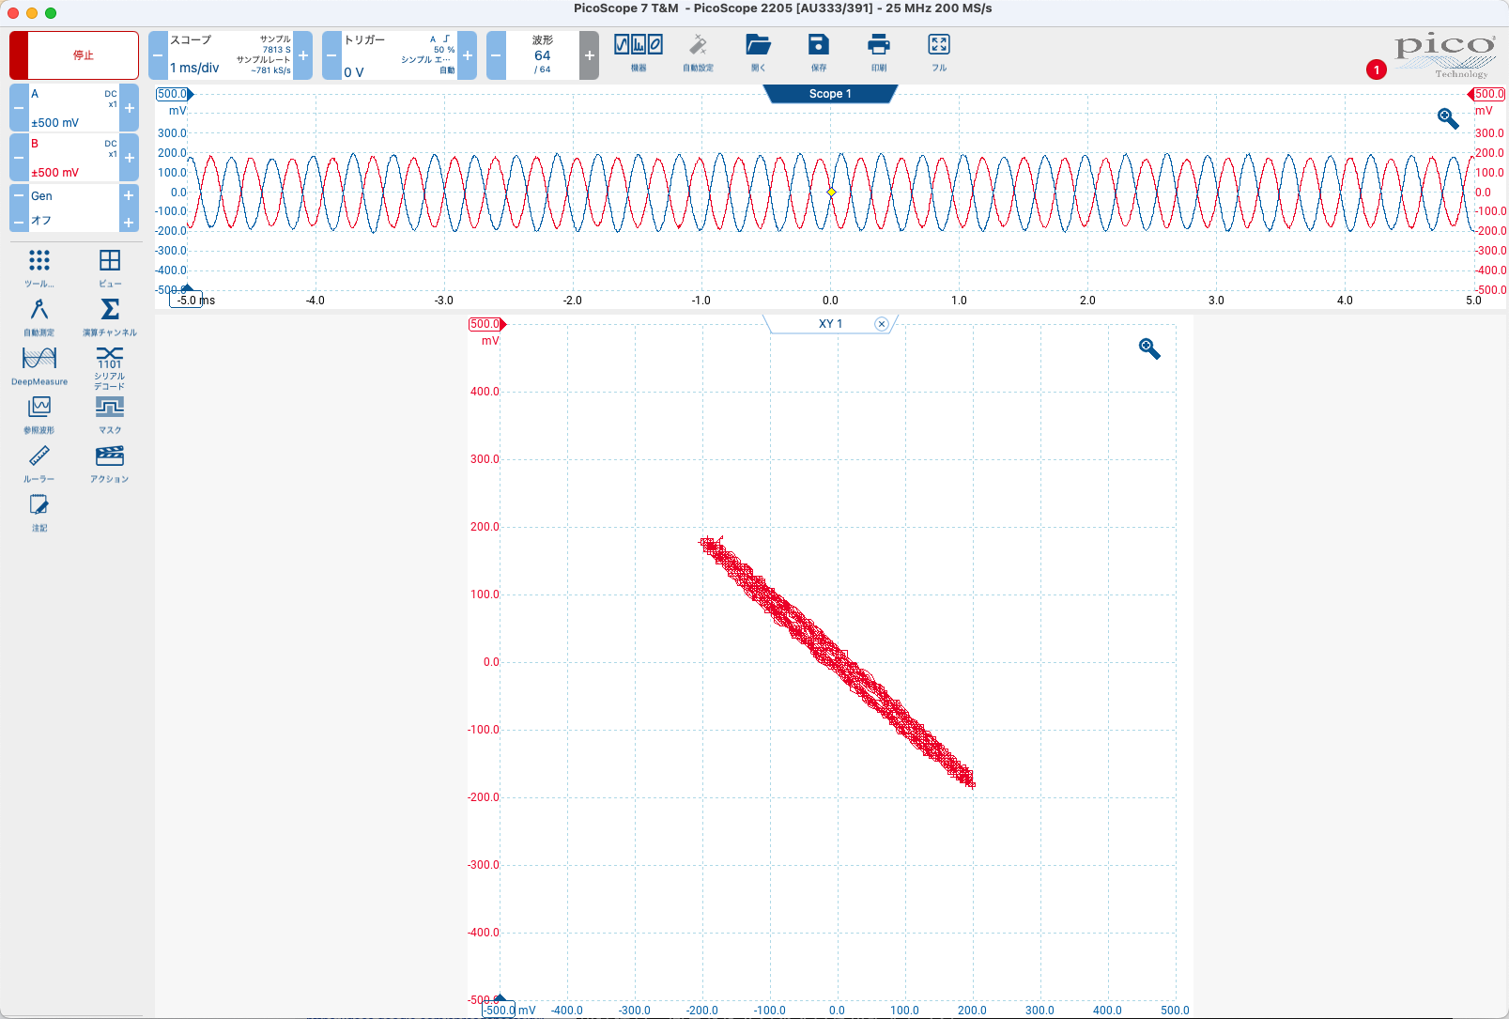Close the XY 1 view

tap(881, 324)
